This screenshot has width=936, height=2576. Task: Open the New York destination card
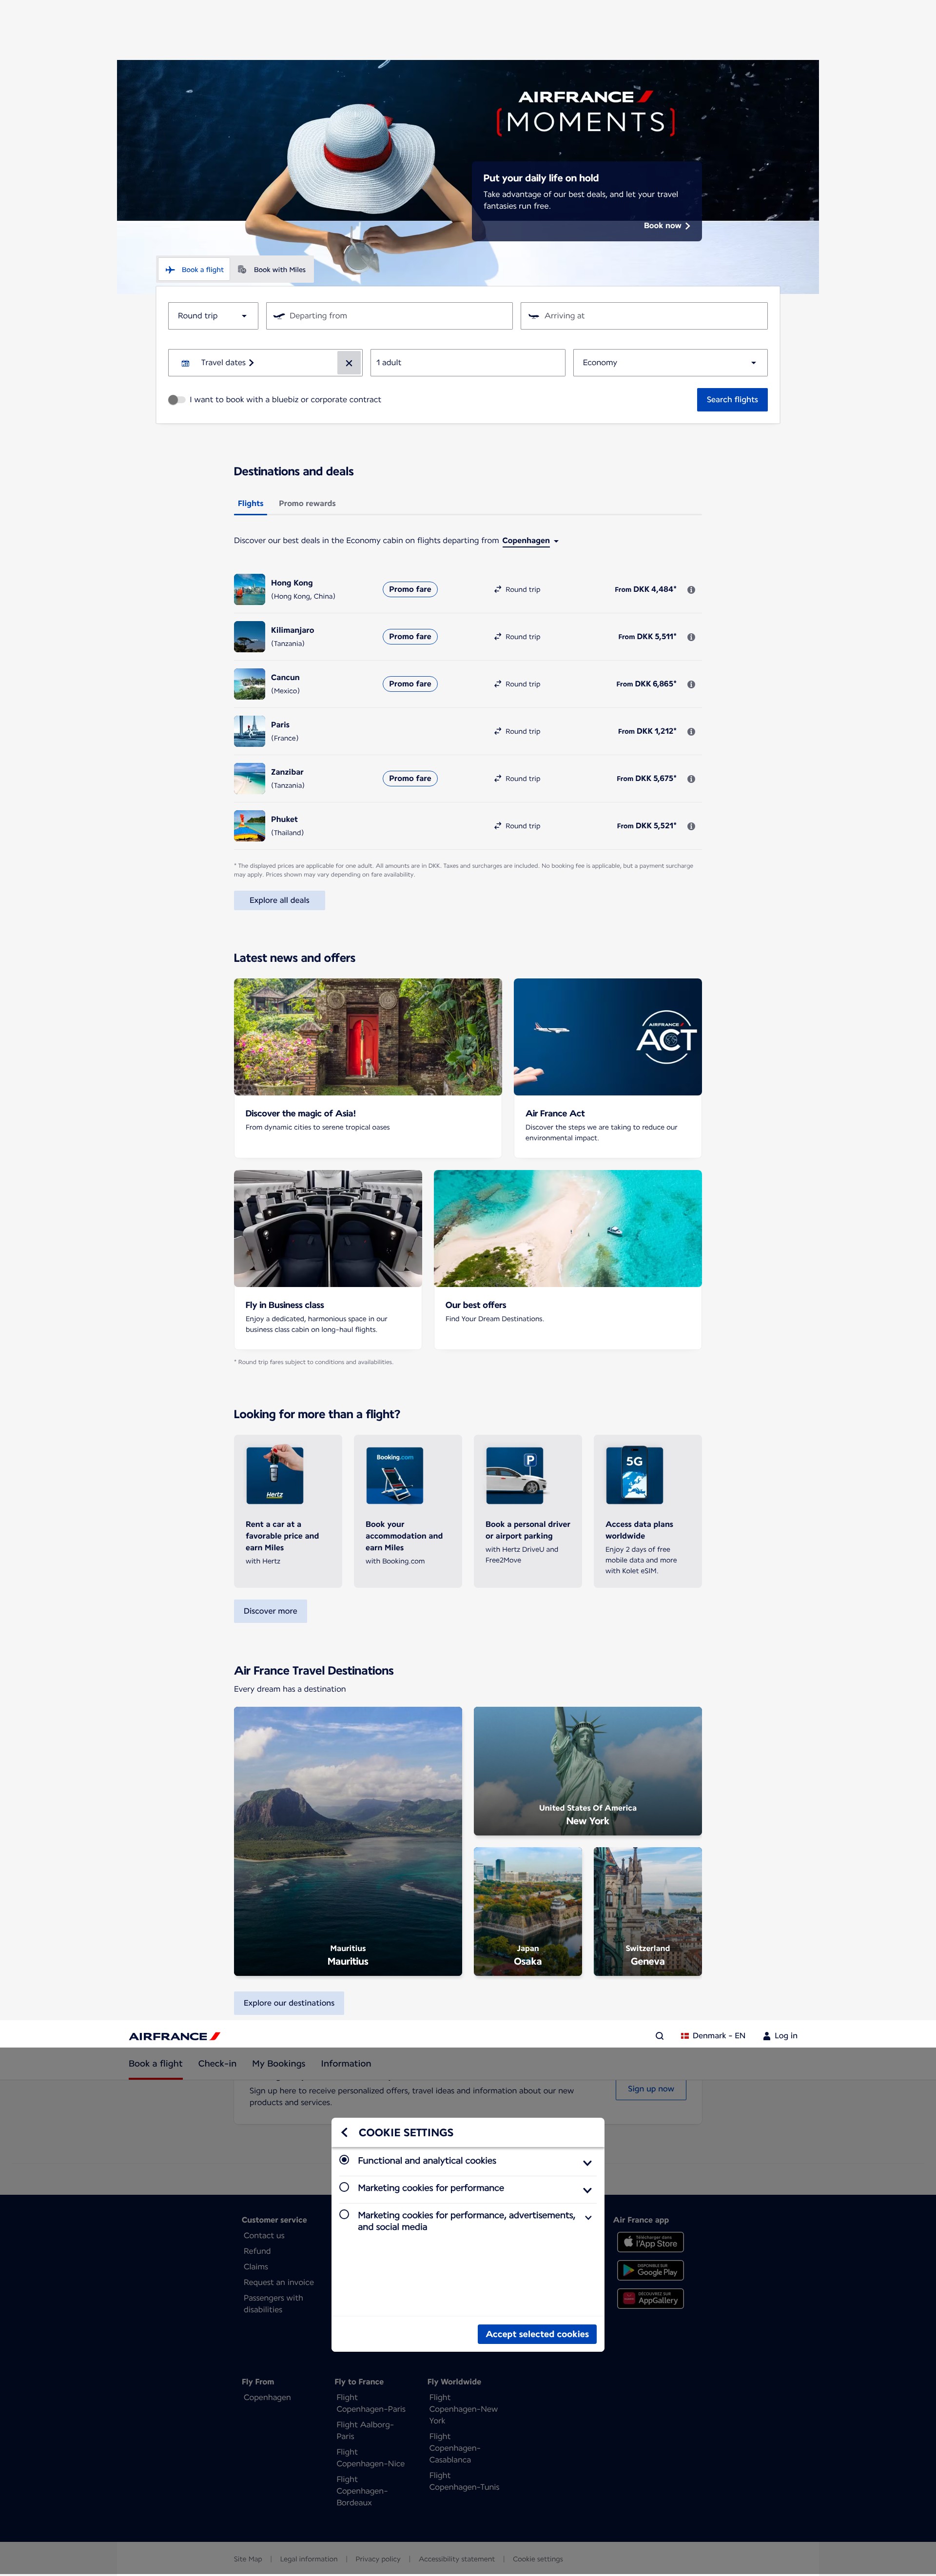588,1771
